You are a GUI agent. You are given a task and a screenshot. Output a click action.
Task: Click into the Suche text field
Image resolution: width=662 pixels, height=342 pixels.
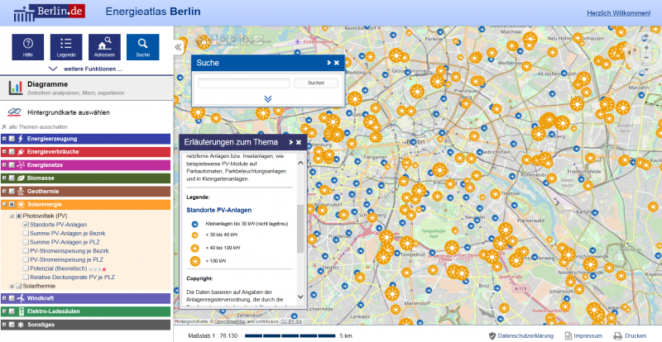tap(243, 83)
